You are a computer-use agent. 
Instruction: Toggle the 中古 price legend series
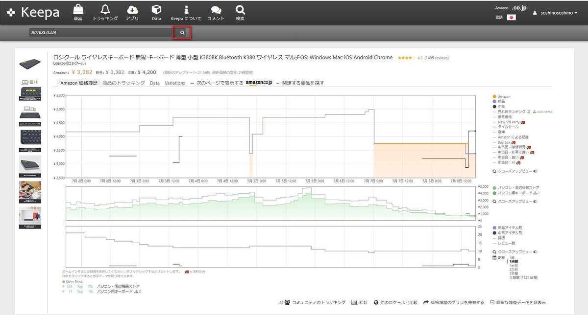tap(500, 107)
